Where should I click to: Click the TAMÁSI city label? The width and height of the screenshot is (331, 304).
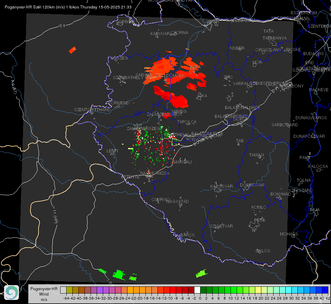[x=257, y=155]
